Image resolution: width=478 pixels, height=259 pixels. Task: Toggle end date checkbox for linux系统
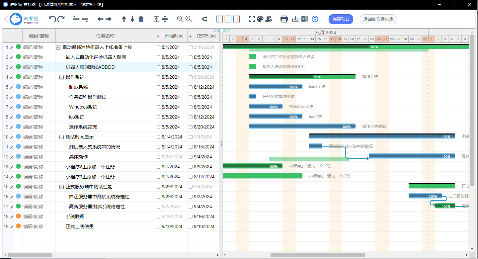click(x=191, y=87)
